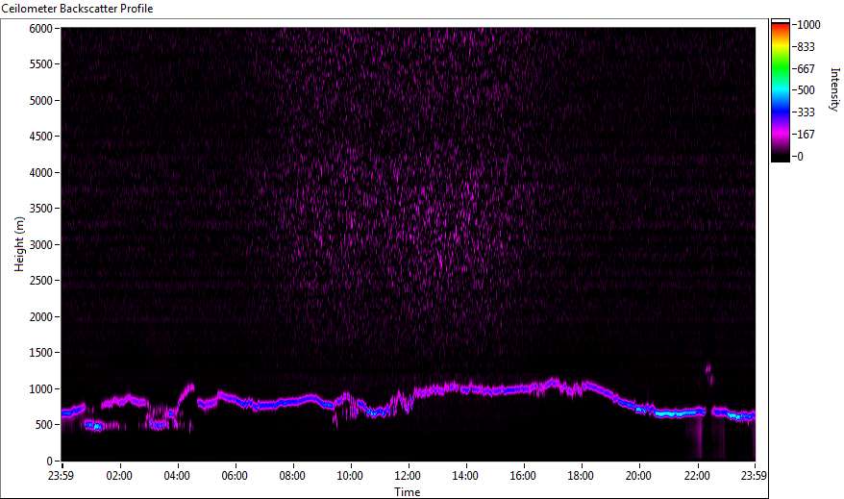
Task: Click the 0 height axis value
Action: coord(50,462)
